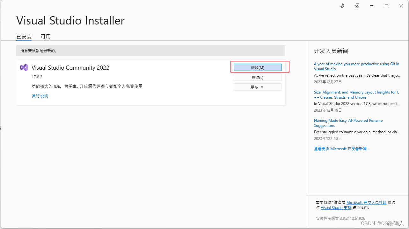
Task: Switch to the 可用 tab
Action: (x=46, y=37)
